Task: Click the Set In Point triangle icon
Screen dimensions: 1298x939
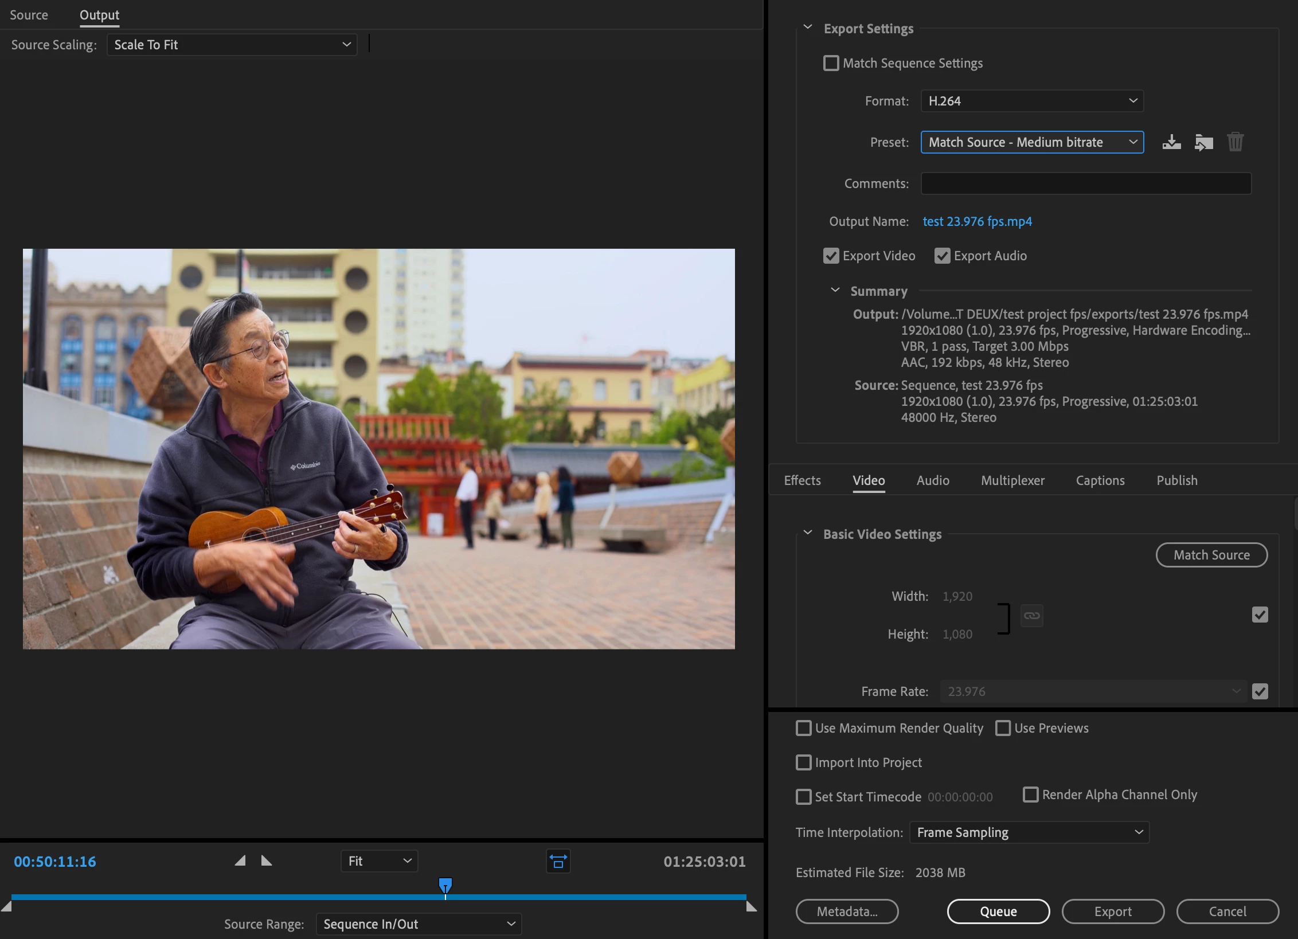Action: coord(240,860)
